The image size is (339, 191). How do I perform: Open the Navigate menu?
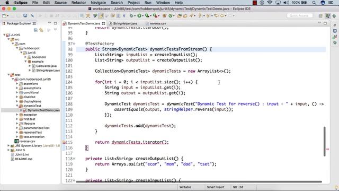99,3
